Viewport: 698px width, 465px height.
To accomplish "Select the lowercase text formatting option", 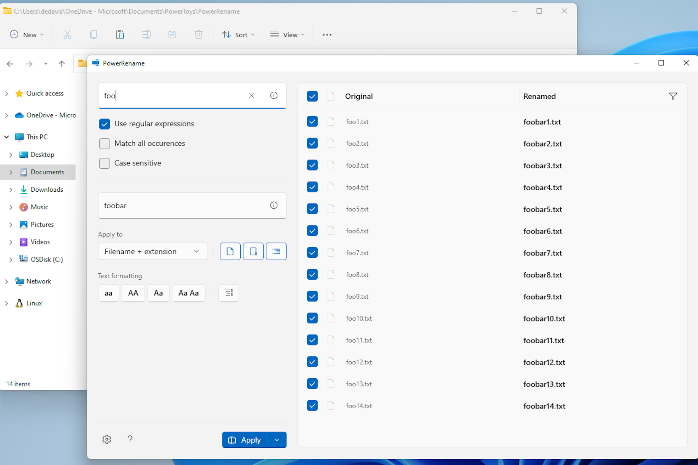I will 108,293.
